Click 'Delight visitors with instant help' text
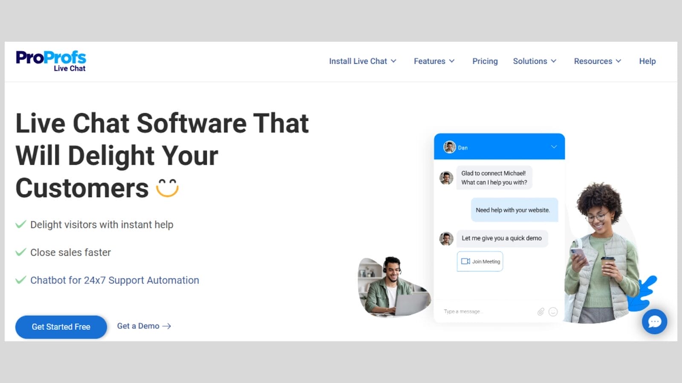 pos(102,225)
